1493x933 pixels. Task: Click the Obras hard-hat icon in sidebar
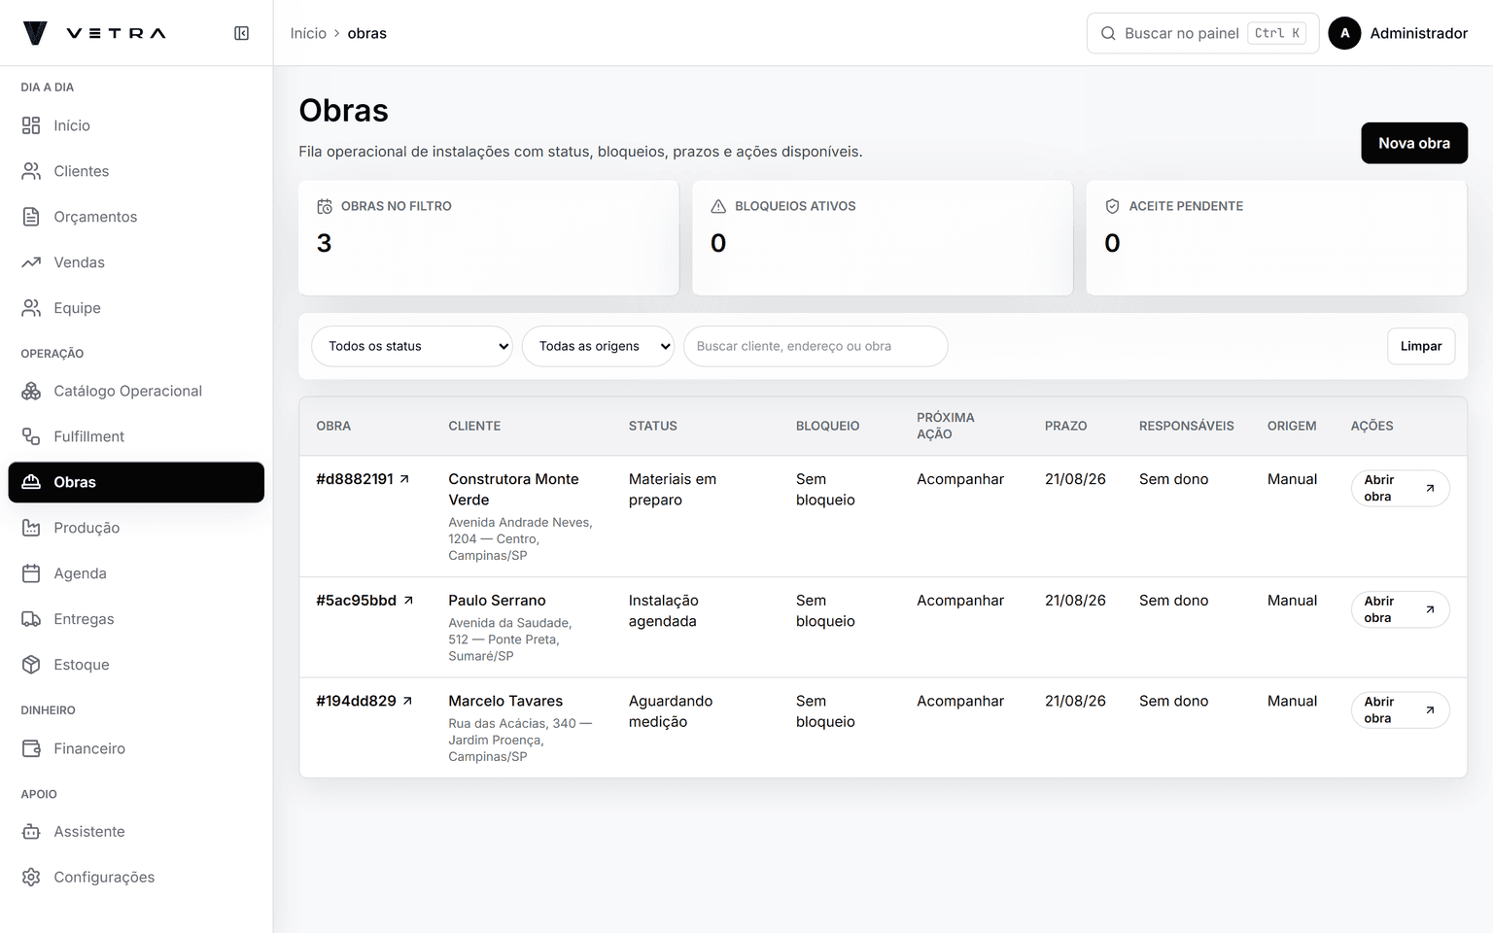31,482
